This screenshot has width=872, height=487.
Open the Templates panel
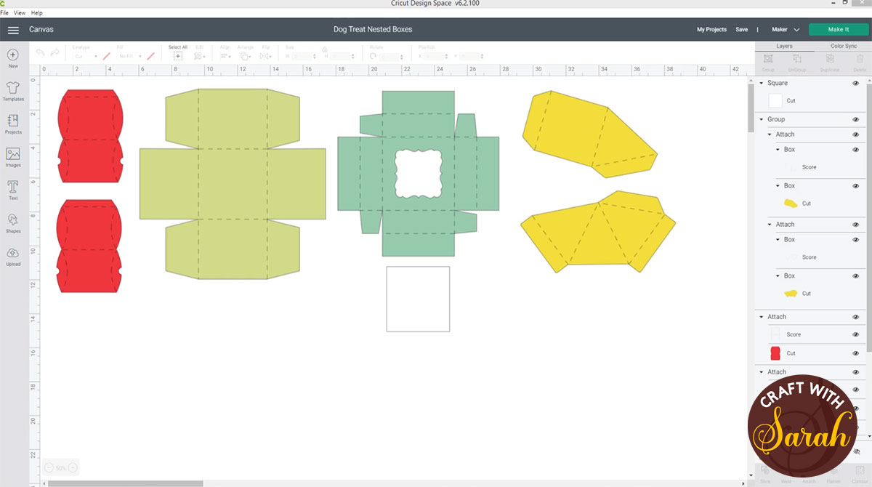pos(13,91)
